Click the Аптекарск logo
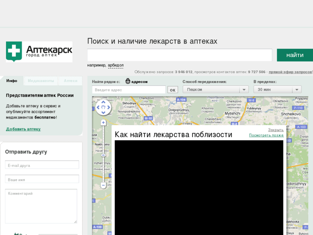 click(x=39, y=52)
